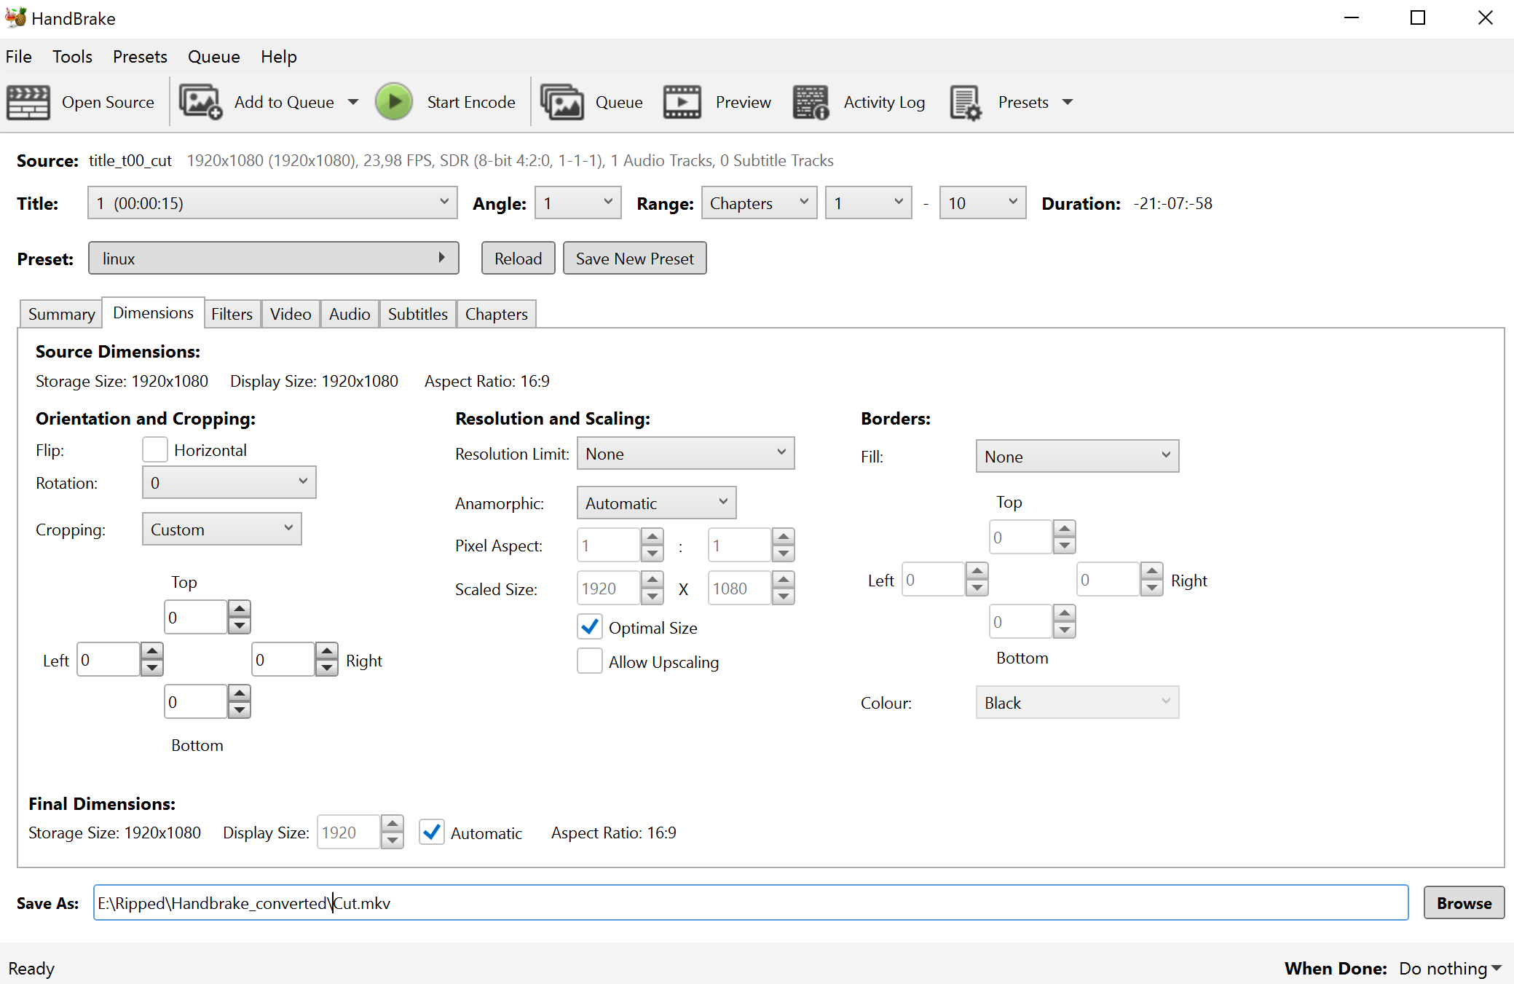The height and width of the screenshot is (984, 1514).
Task: Click the Save As file path field
Action: point(750,903)
